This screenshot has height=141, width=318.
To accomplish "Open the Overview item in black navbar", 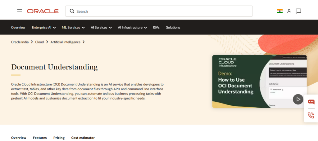I will click(x=18, y=27).
